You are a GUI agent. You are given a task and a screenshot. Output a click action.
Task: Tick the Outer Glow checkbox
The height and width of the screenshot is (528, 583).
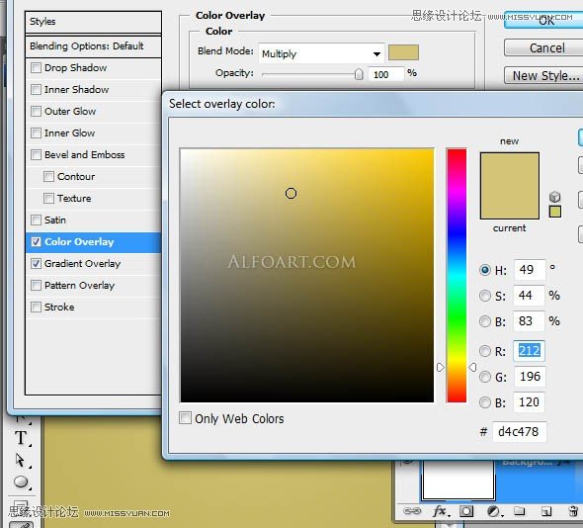pos(36,111)
